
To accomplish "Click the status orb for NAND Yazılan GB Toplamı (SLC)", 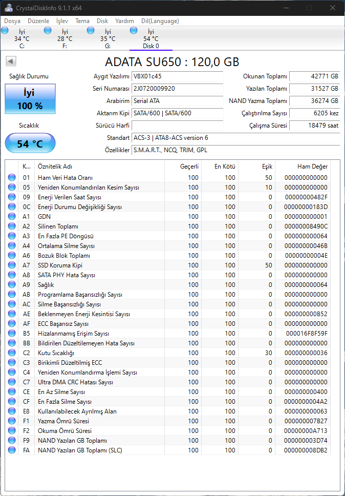I will [x=12, y=450].
